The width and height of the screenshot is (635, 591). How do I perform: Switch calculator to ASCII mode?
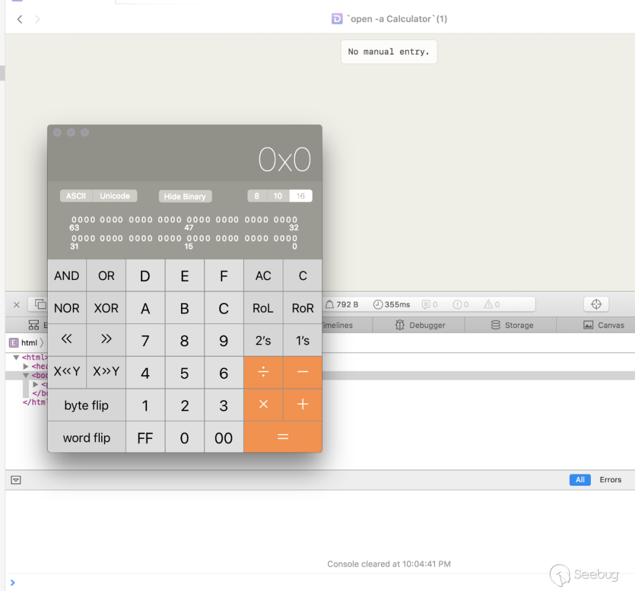(76, 196)
